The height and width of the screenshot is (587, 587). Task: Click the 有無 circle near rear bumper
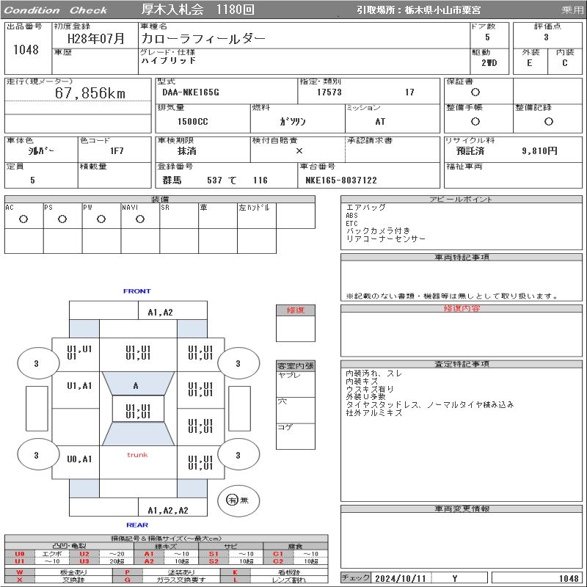pyautogui.click(x=238, y=500)
